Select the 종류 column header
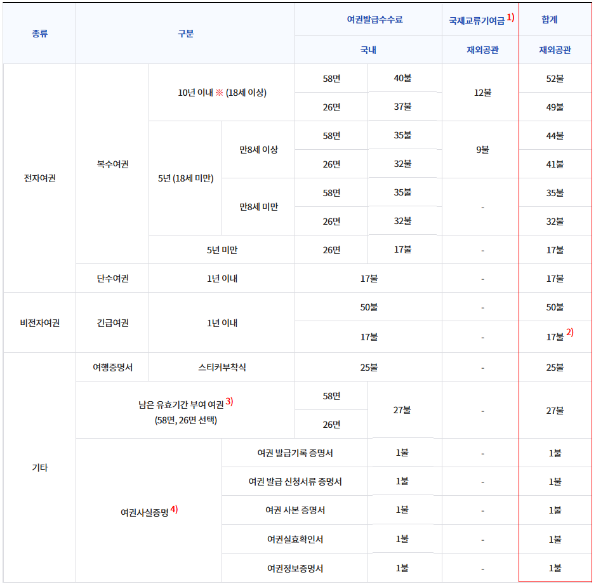This screenshot has height=584, width=596. point(39,34)
